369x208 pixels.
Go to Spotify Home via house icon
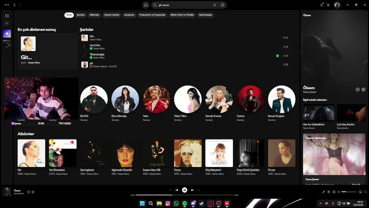[x=146, y=5]
